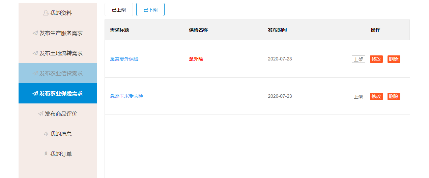Click the user icon beside 我的资料

coord(46,13)
